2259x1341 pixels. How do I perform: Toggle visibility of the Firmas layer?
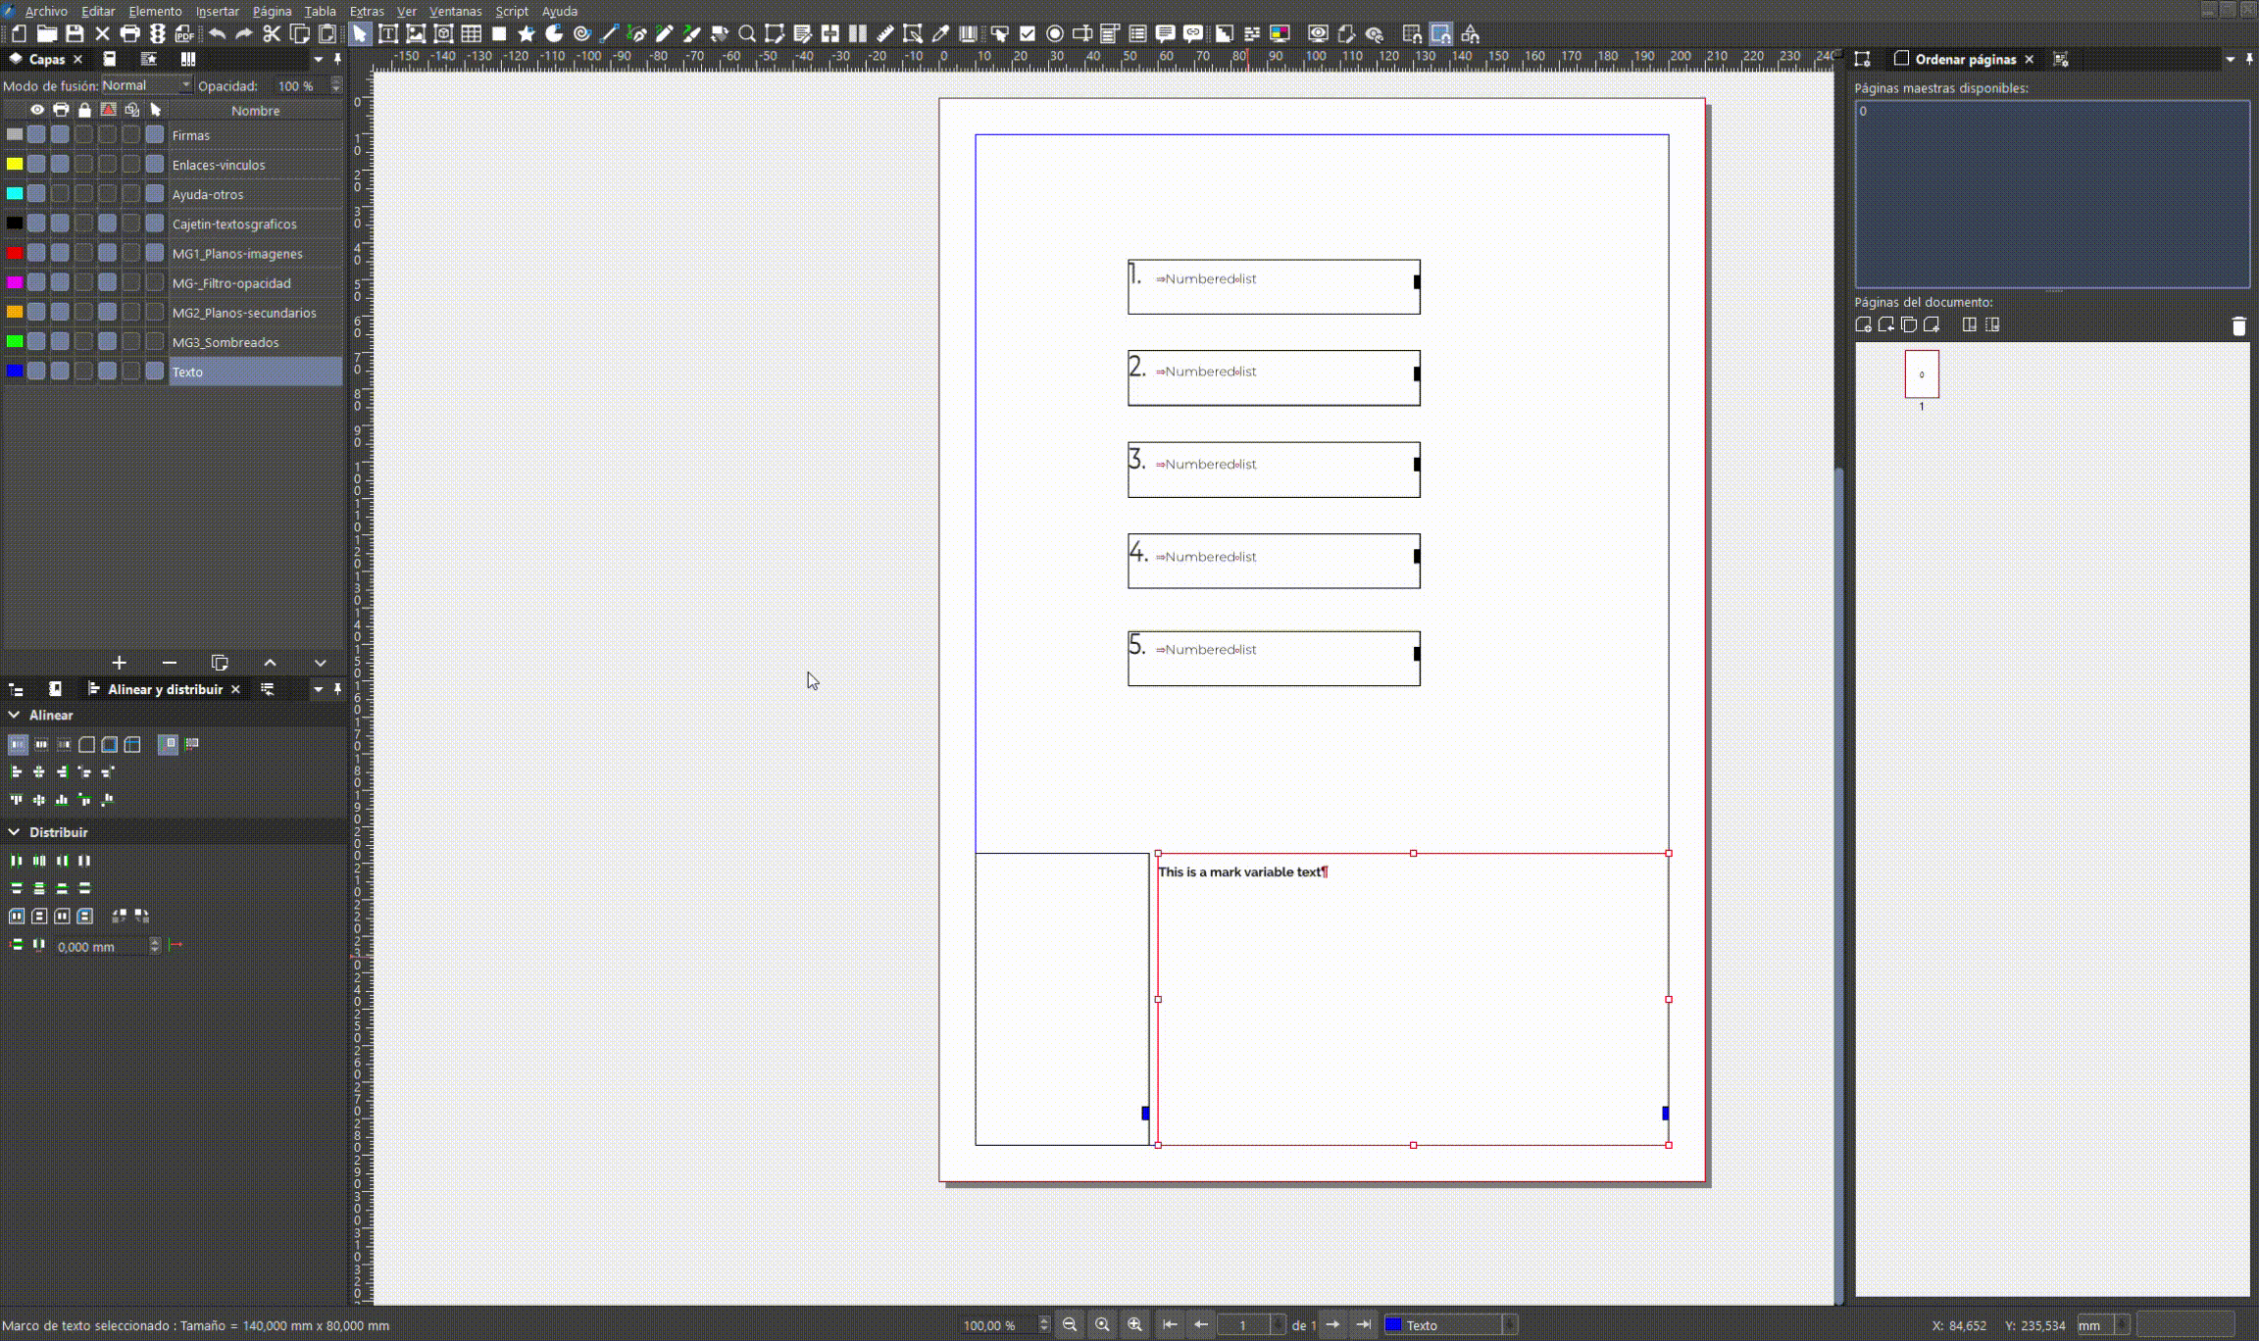coord(36,135)
